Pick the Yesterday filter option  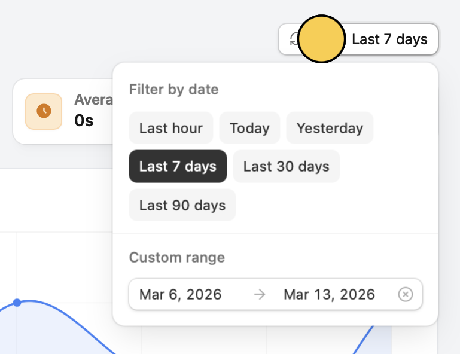[330, 128]
